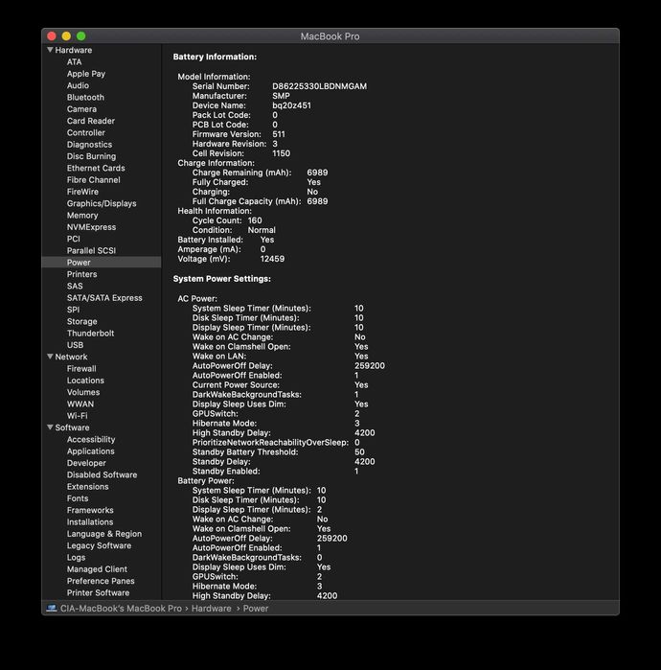Open the Camera entry
Screen dimensions: 661x670
click(81, 109)
